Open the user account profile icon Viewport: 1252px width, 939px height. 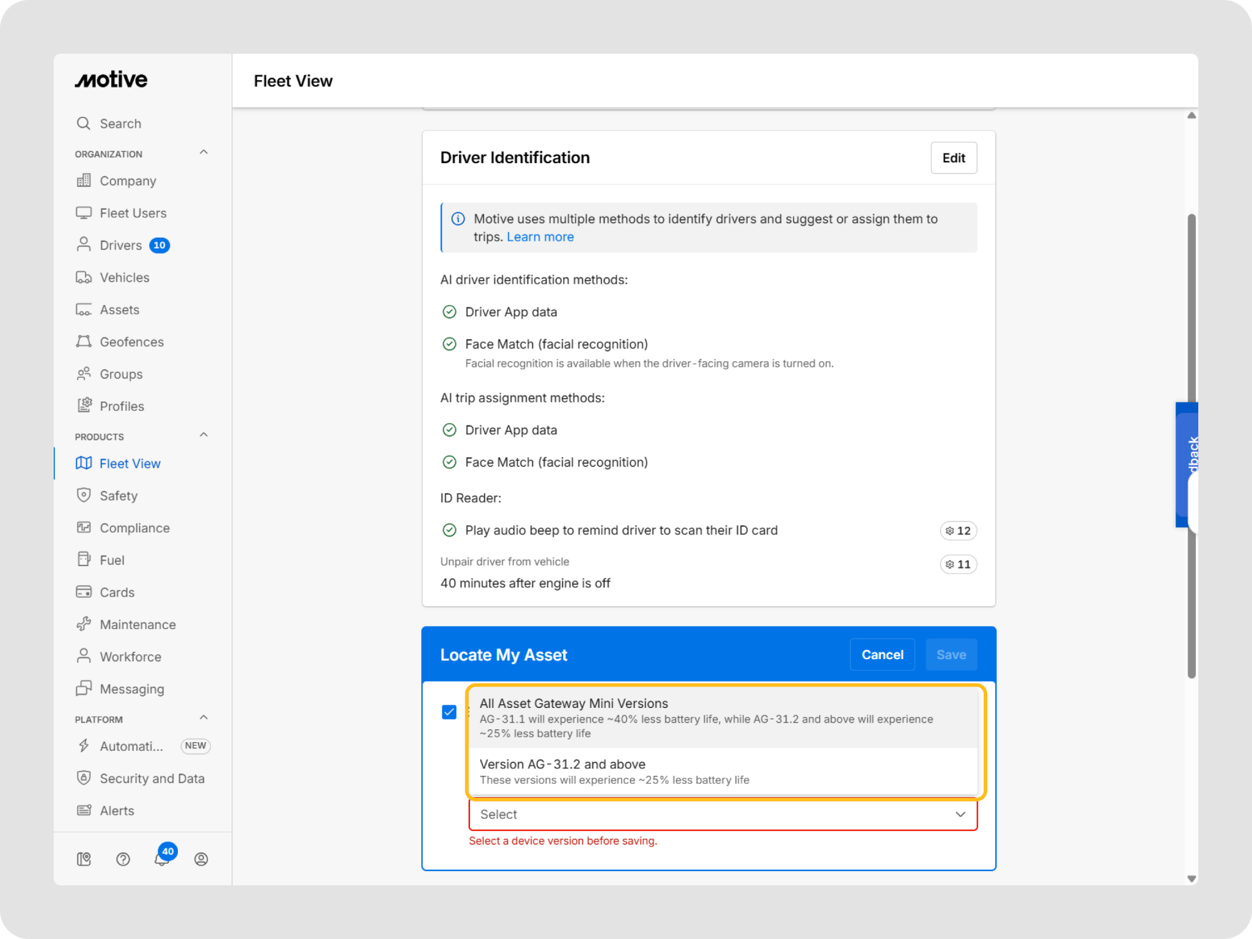coord(201,860)
